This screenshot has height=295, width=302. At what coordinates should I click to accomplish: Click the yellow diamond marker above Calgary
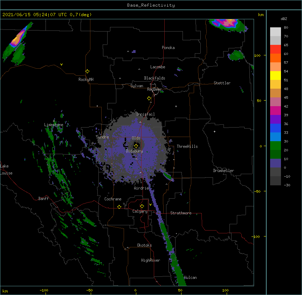[x=142, y=206]
